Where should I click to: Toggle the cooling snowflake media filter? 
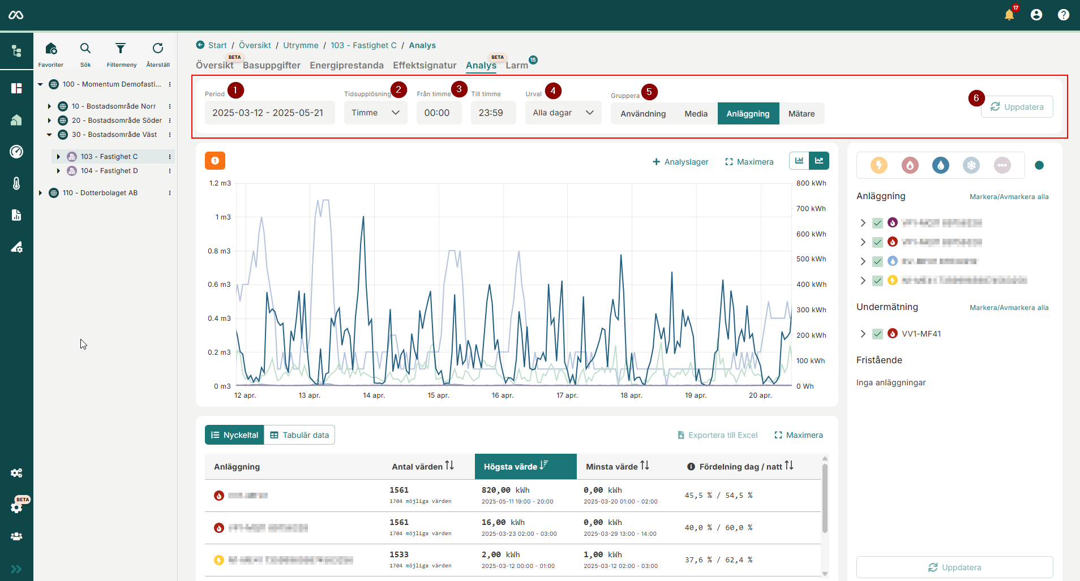click(971, 165)
